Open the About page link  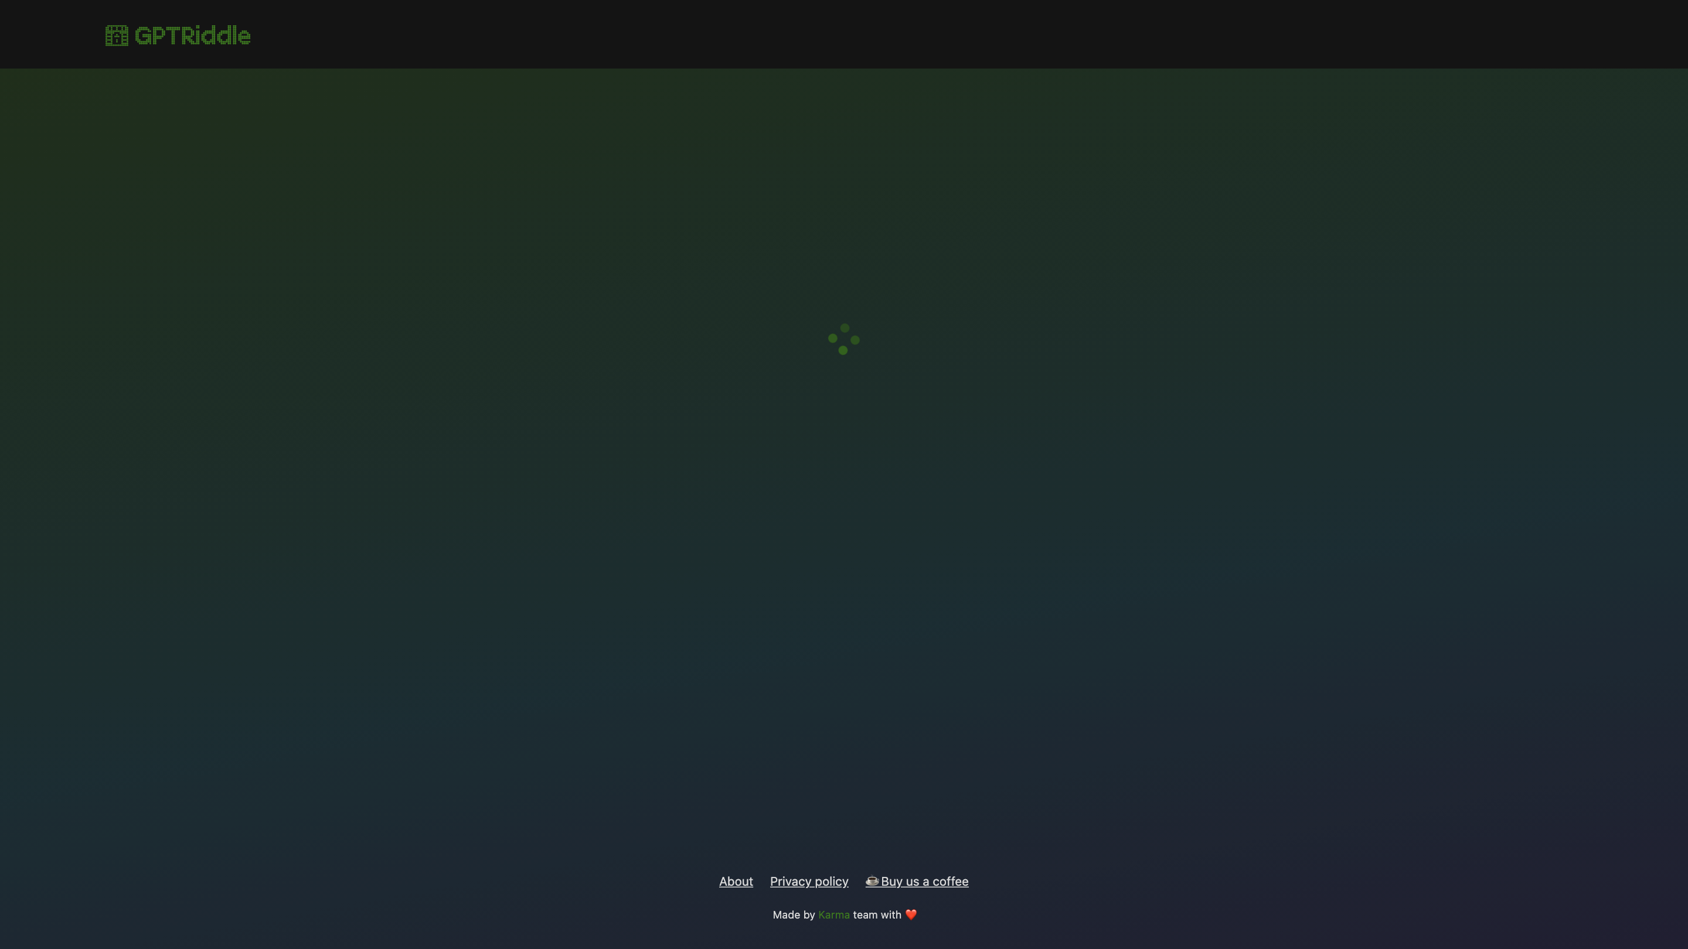pyautogui.click(x=736, y=881)
